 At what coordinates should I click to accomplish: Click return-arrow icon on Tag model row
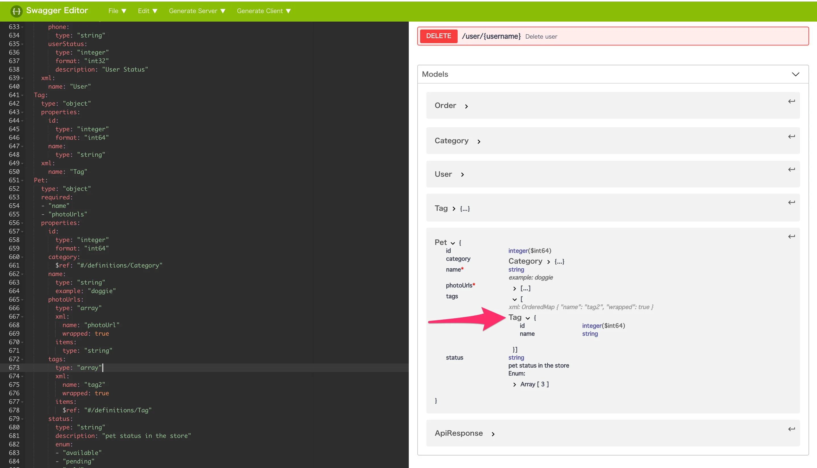click(x=791, y=202)
